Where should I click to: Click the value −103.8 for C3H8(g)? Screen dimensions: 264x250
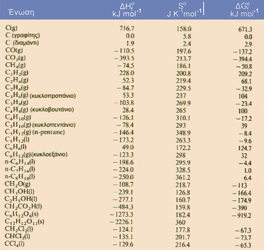pos(124,103)
